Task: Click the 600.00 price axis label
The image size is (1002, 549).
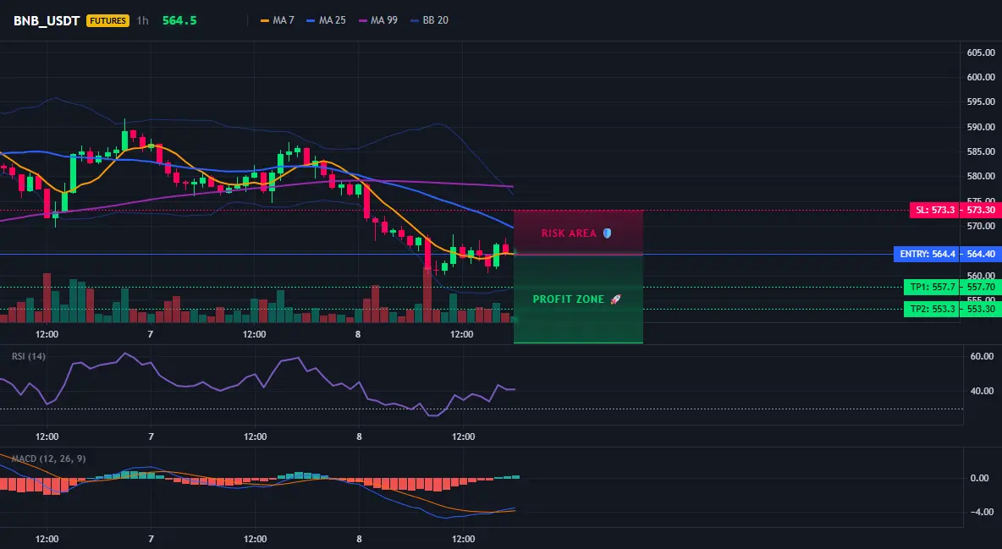Action: pos(981,77)
